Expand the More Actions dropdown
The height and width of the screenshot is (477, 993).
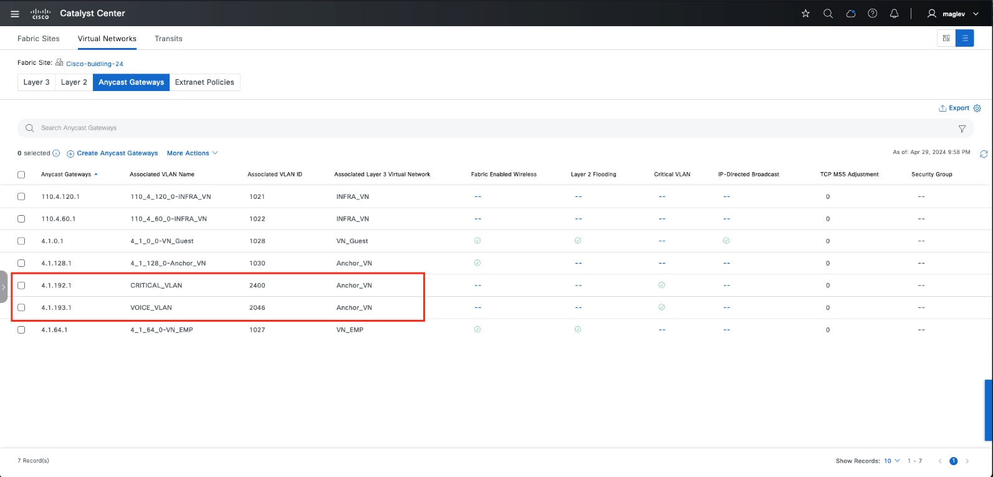click(x=192, y=153)
